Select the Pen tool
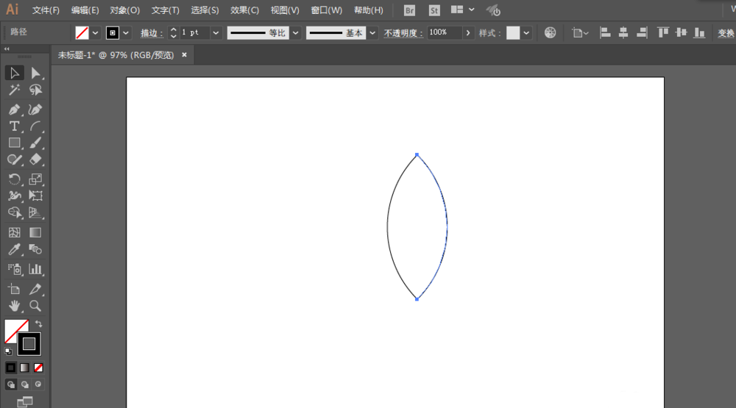The height and width of the screenshot is (408, 736). (x=14, y=110)
